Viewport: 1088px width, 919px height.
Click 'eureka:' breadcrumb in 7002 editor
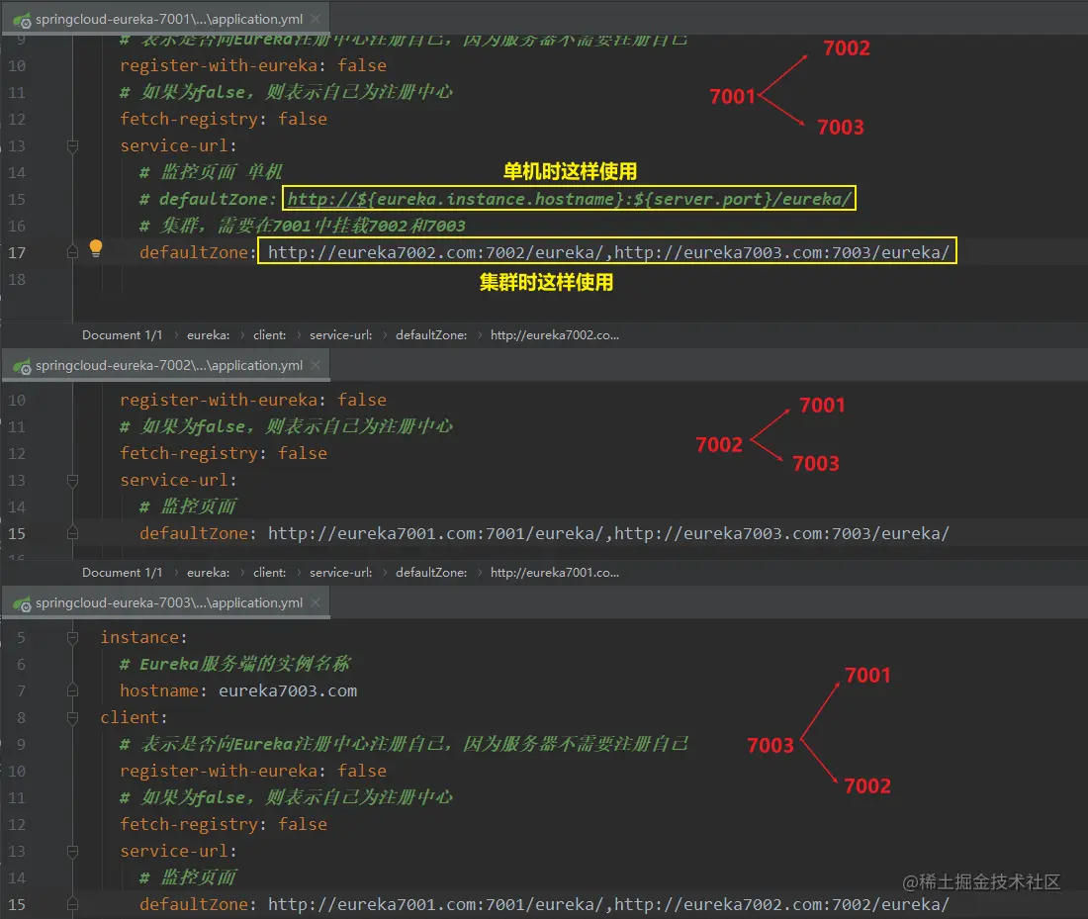tap(208, 573)
